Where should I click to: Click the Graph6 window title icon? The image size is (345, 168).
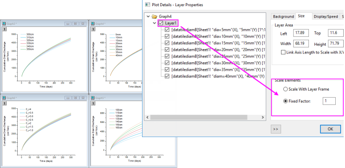[4, 98]
